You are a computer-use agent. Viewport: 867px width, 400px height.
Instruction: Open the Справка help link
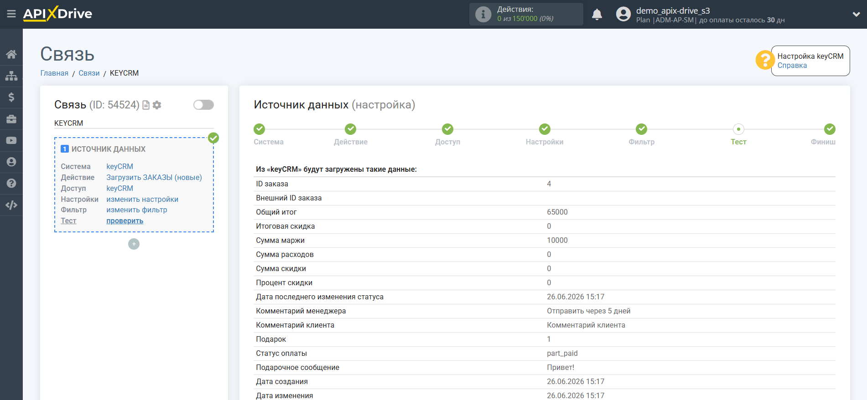pos(792,66)
